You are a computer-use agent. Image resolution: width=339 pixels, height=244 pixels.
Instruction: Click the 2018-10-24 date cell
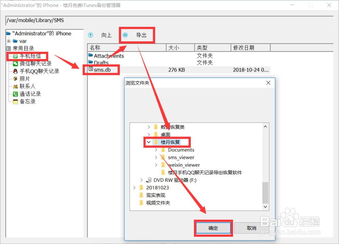coord(251,70)
